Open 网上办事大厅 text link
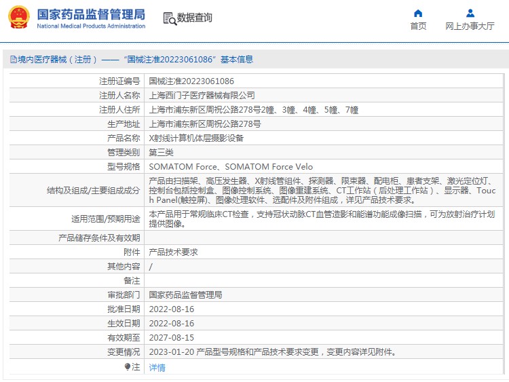Image resolution: width=509 pixels, height=382 pixels. click(x=470, y=26)
